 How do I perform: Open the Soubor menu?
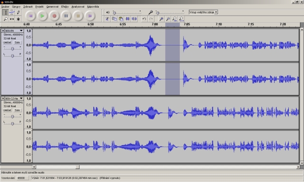5,7
